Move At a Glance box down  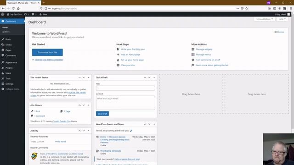point(84,105)
